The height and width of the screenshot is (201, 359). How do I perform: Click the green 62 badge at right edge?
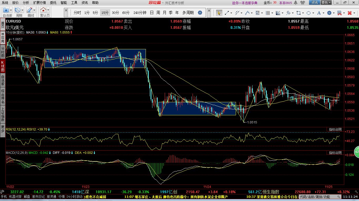click(x=357, y=152)
